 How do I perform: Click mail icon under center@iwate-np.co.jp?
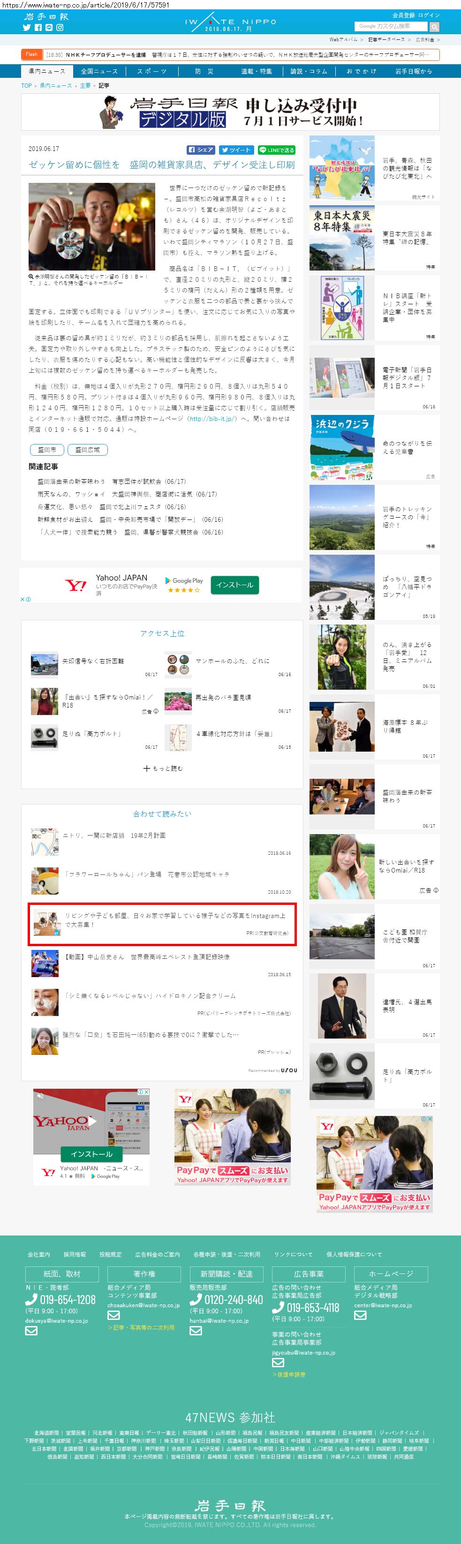[x=360, y=1316]
